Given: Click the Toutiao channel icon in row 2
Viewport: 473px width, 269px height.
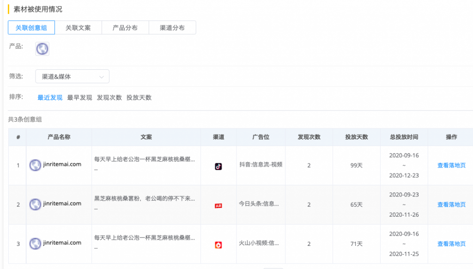Looking at the screenshot, I should click(218, 206).
